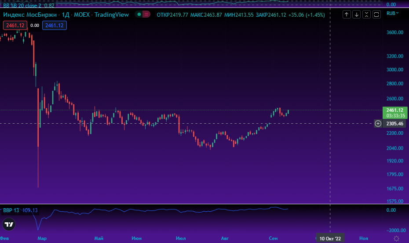Click the 3200.00 price axis label
Viewport: 409px width, 243px height.
(x=394, y=56)
